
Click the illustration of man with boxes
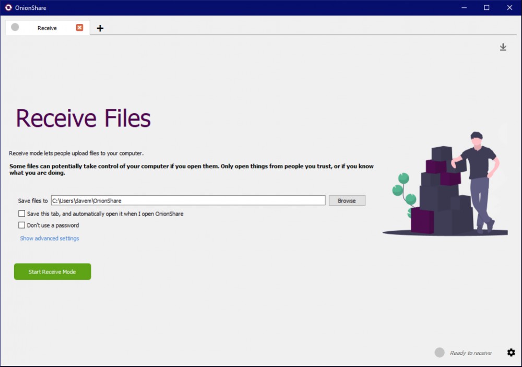pyautogui.click(x=445, y=184)
